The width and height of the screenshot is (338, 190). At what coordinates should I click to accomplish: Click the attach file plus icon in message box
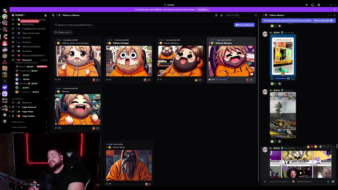265,182
